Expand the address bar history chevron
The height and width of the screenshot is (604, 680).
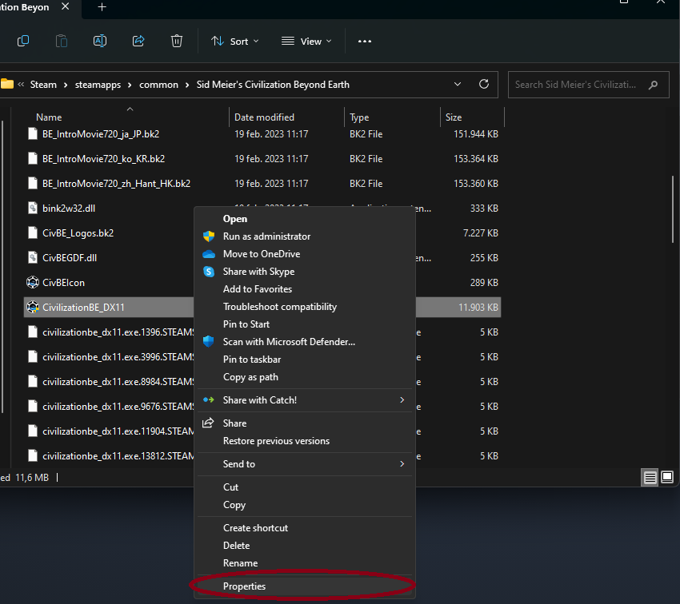click(x=458, y=84)
